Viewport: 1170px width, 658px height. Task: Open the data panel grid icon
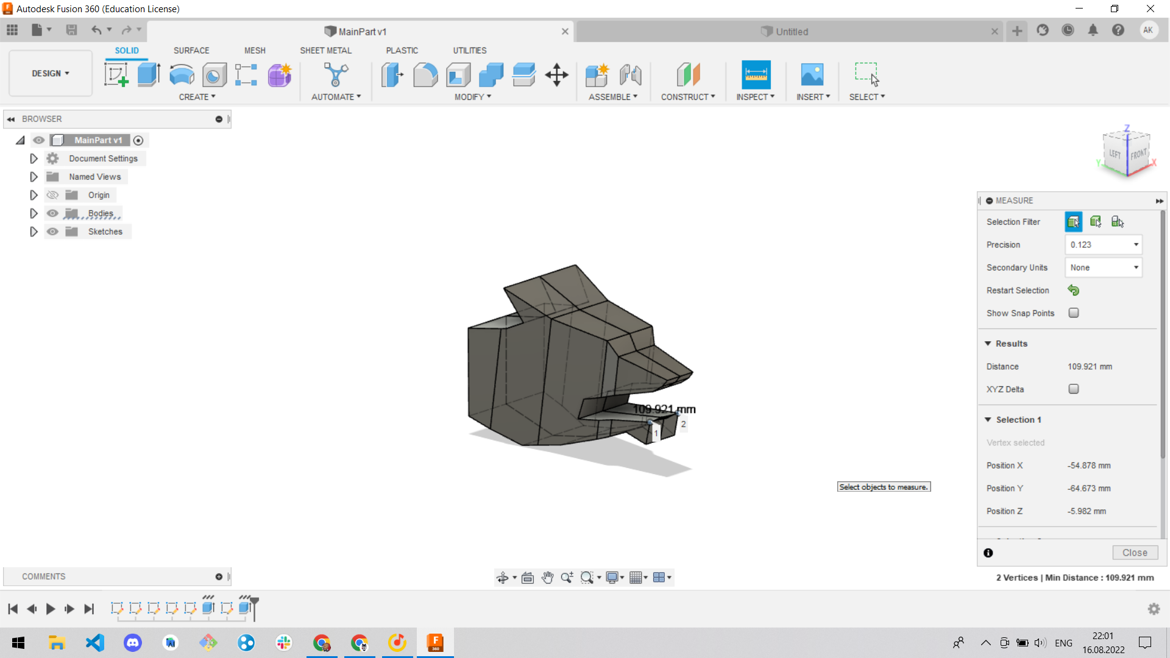12,30
